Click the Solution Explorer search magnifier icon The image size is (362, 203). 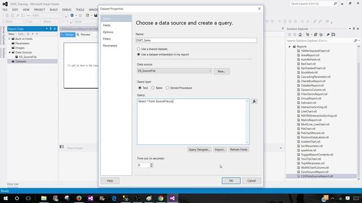click(x=355, y=41)
